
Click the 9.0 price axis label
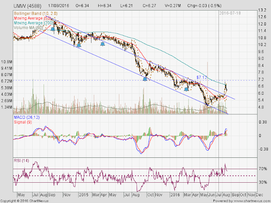261,58
